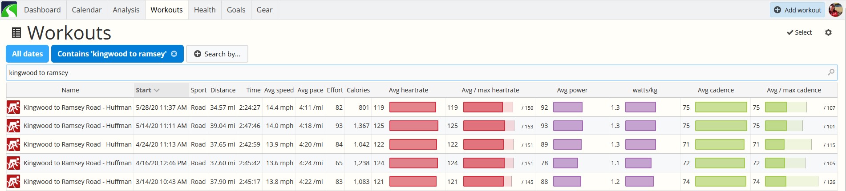The height and width of the screenshot is (191, 846).
Task: Open the user profile avatar
Action: coord(835,10)
